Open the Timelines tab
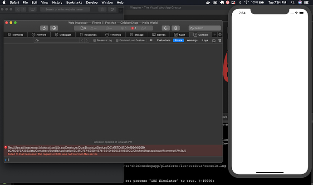313x185 pixels. [x=113, y=35]
